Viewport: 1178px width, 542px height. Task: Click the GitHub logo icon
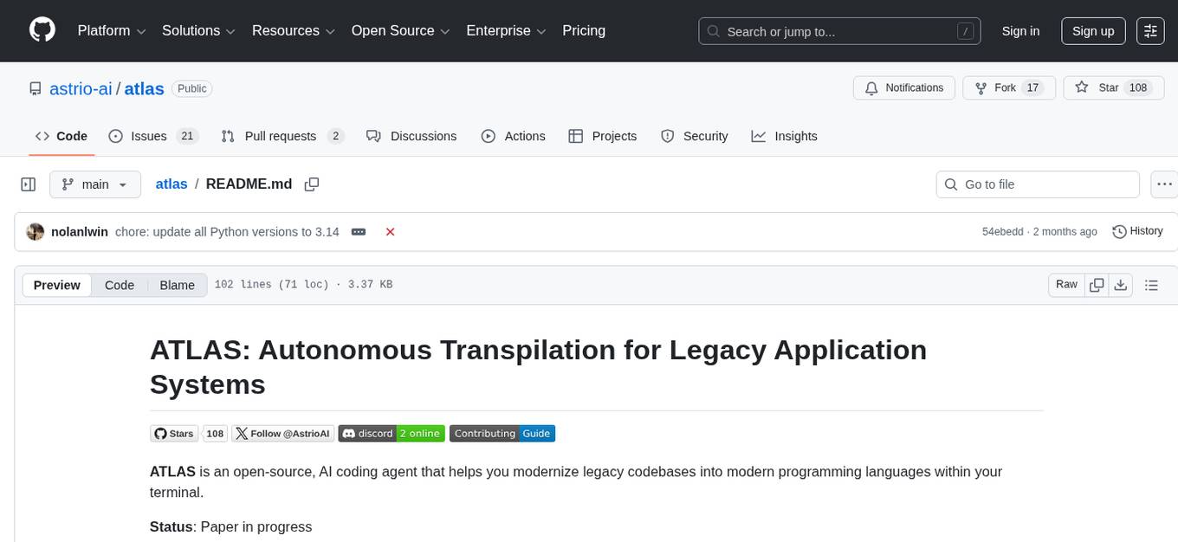[x=42, y=30]
